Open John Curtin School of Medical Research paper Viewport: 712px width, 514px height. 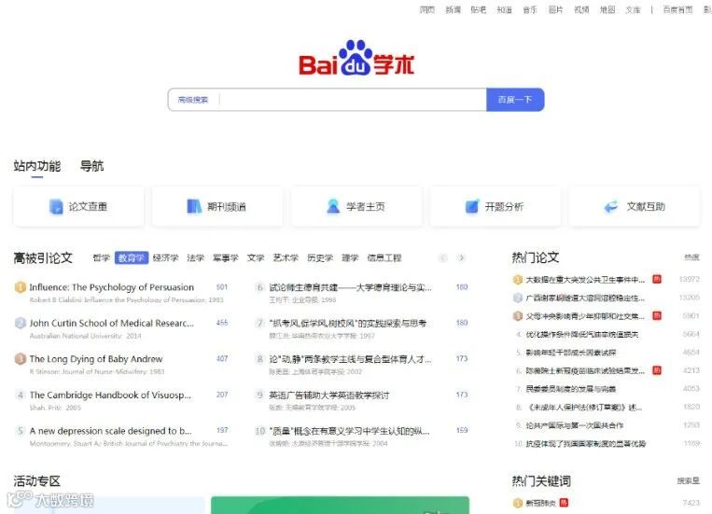[x=112, y=323]
